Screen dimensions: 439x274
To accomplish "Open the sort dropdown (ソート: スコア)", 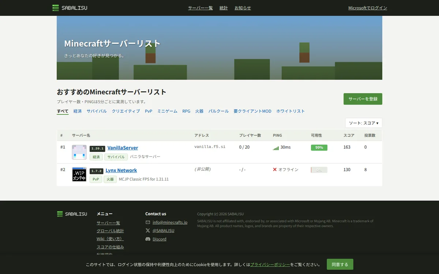I will [x=364, y=123].
